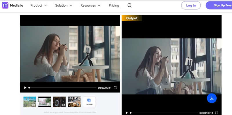
Task: Enter fullscreen on the left video
Action: (x=115, y=88)
